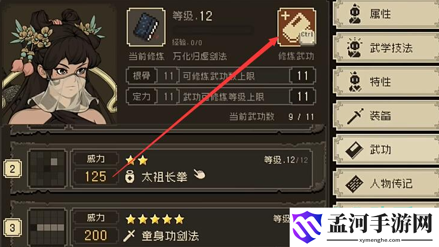
Task: Click the 根骨 stat label
Action: (142, 76)
